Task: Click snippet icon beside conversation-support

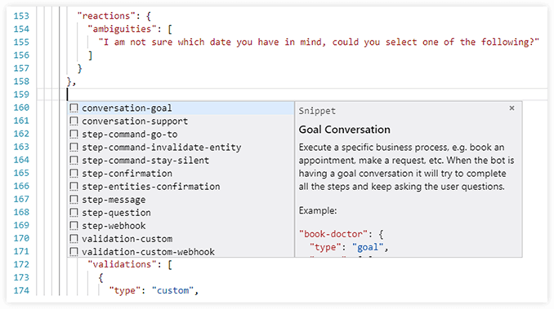Action: tap(74, 121)
